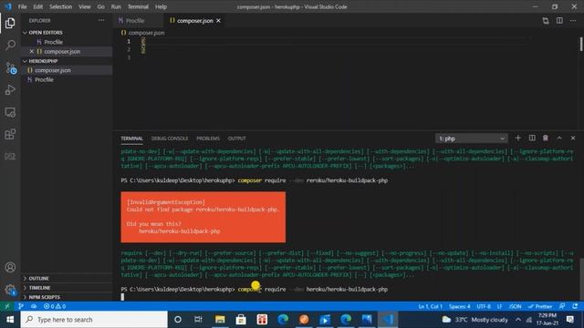
Task: Open editor more actions ellipsis
Action: click(x=573, y=20)
